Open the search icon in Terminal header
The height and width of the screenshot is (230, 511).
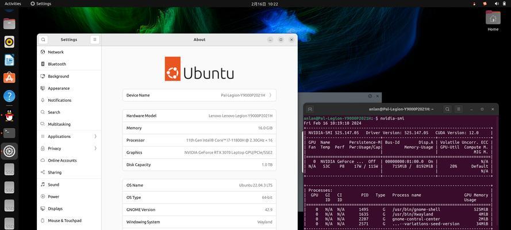pyautogui.click(x=447, y=109)
